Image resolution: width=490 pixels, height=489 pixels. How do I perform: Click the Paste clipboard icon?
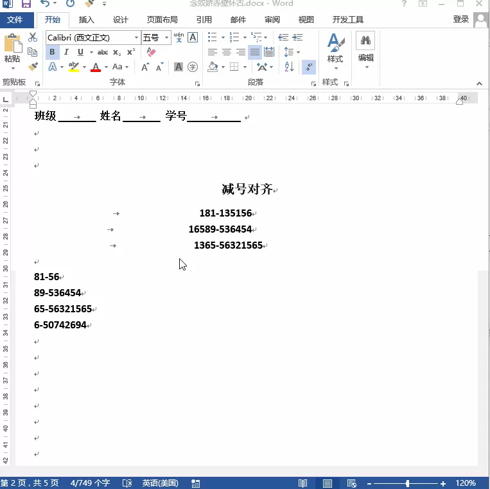[x=13, y=43]
